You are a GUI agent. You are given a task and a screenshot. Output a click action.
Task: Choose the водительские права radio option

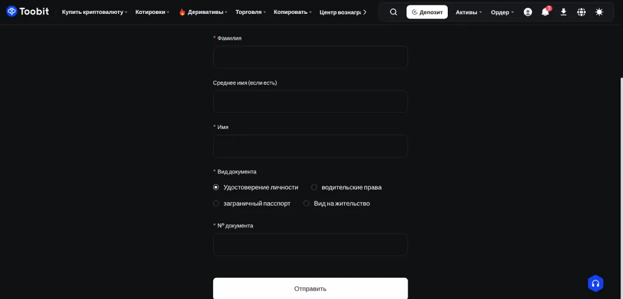click(x=314, y=187)
